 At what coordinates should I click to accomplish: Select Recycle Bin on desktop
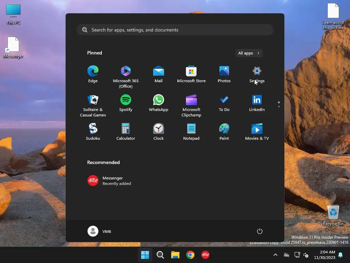click(x=333, y=216)
